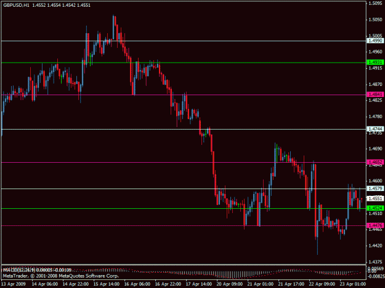Select the green horizontal line at 1.4931
The width and height of the screenshot is (385, 288).
[184, 63]
